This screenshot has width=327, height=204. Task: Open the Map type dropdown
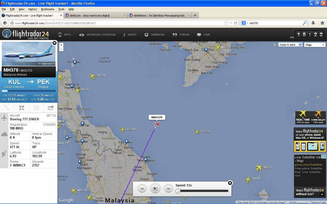click(315, 45)
